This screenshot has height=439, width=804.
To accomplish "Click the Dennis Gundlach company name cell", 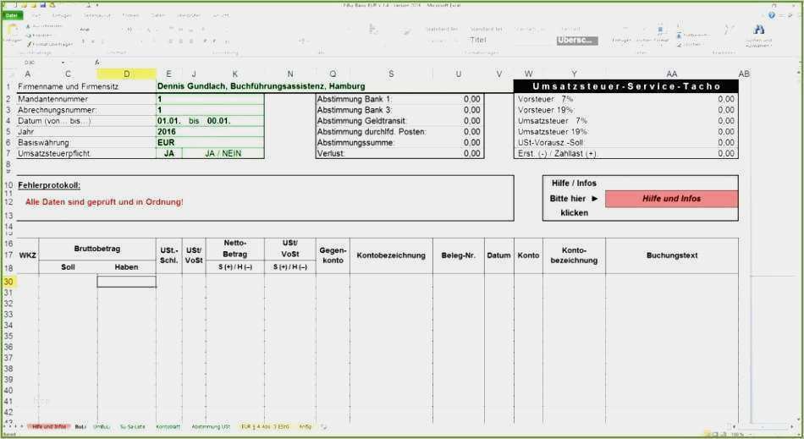I will [x=261, y=86].
